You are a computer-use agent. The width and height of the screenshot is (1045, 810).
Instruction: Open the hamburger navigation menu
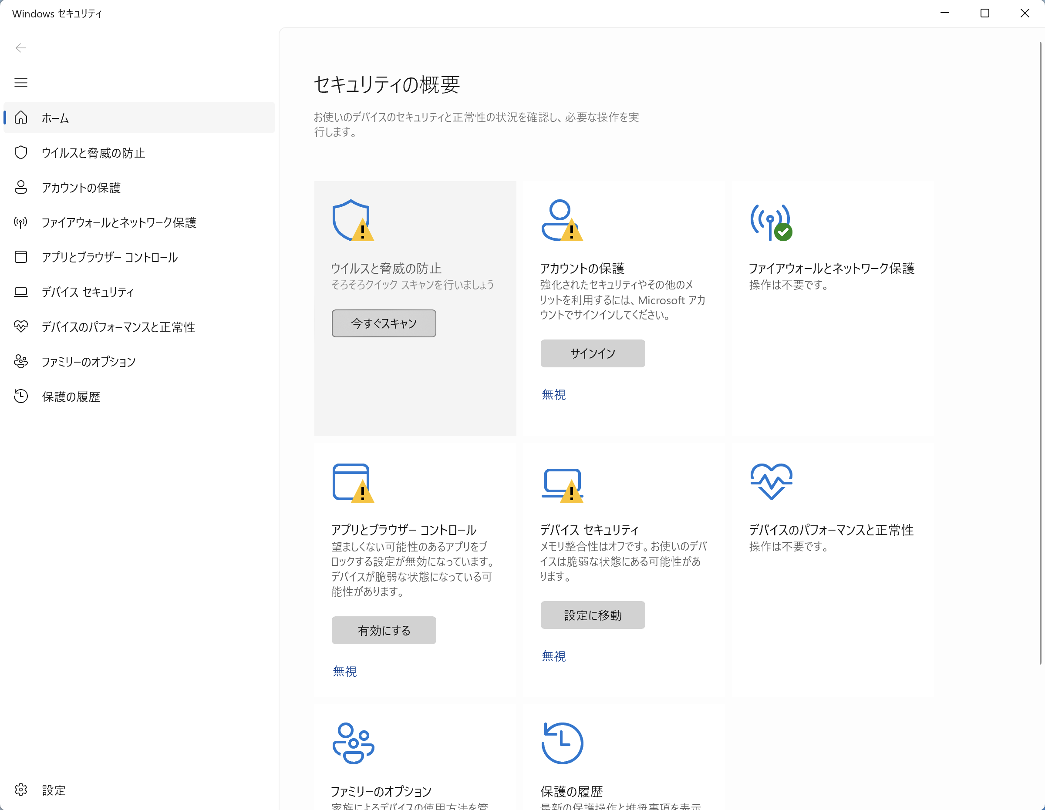(x=20, y=82)
